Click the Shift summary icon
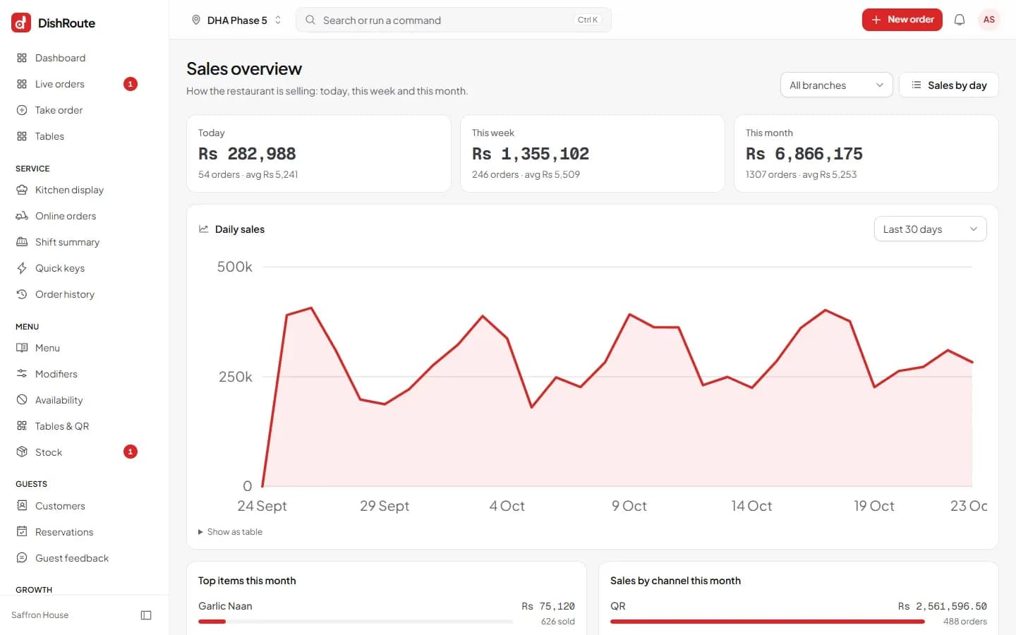 point(22,242)
